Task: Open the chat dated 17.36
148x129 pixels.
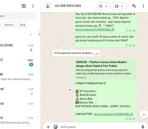Action: [19, 120]
